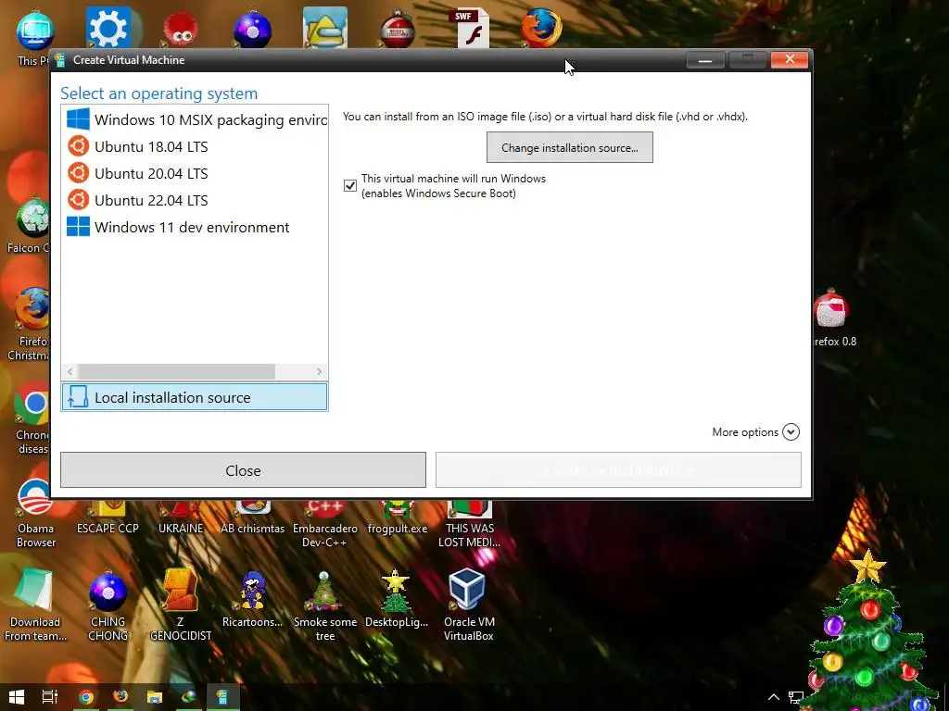Select the red fuzzy creature desktop icon
Screen dimensions: 949x711
click(x=180, y=29)
